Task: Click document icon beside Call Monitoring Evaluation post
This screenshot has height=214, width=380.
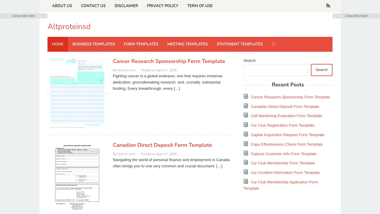Action: point(246,115)
